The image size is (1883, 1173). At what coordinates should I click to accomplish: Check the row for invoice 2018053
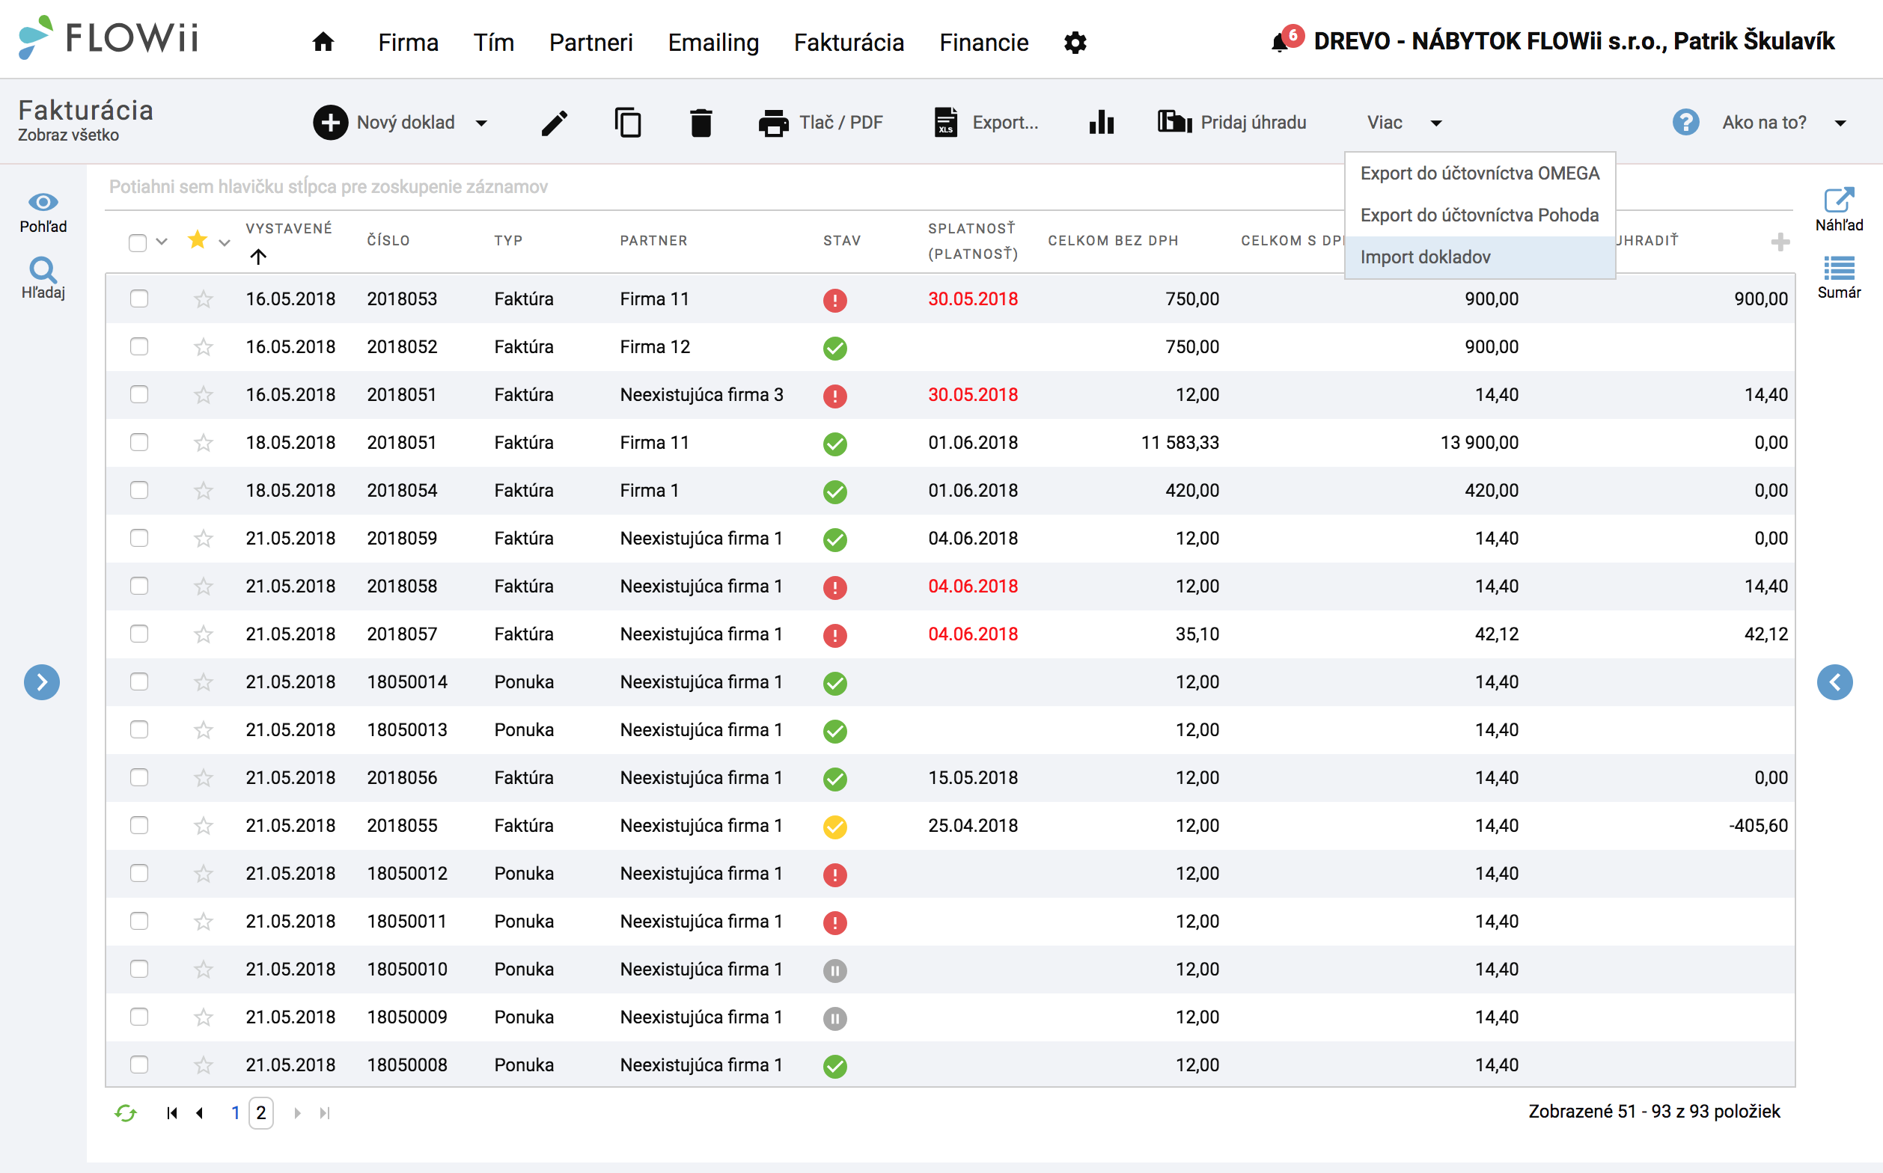pos(139,298)
